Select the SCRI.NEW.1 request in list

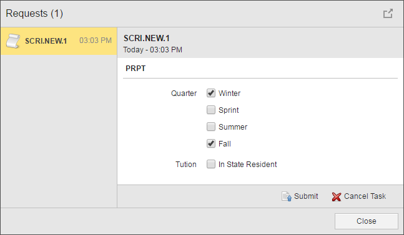[x=59, y=41]
